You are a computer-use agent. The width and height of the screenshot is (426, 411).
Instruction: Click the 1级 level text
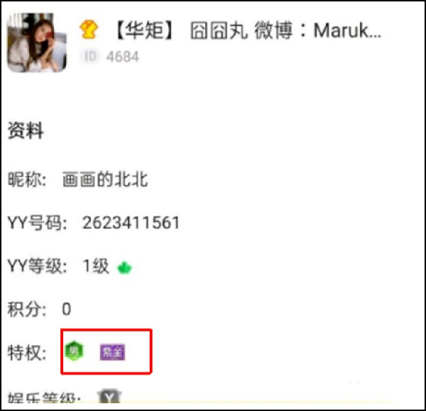[x=96, y=265]
